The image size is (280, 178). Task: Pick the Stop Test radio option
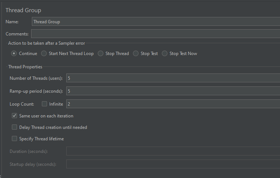[x=136, y=54]
